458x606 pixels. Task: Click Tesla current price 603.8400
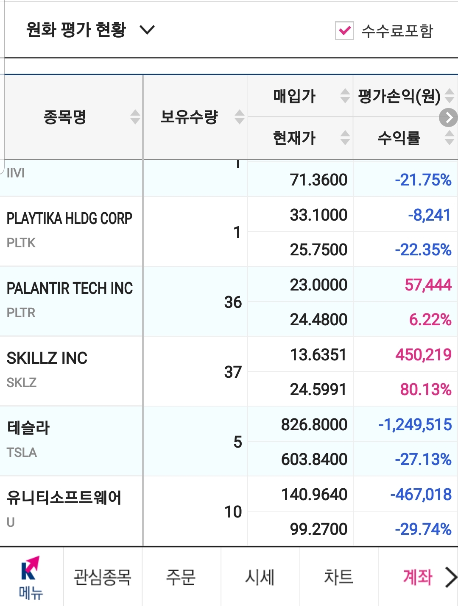(314, 459)
